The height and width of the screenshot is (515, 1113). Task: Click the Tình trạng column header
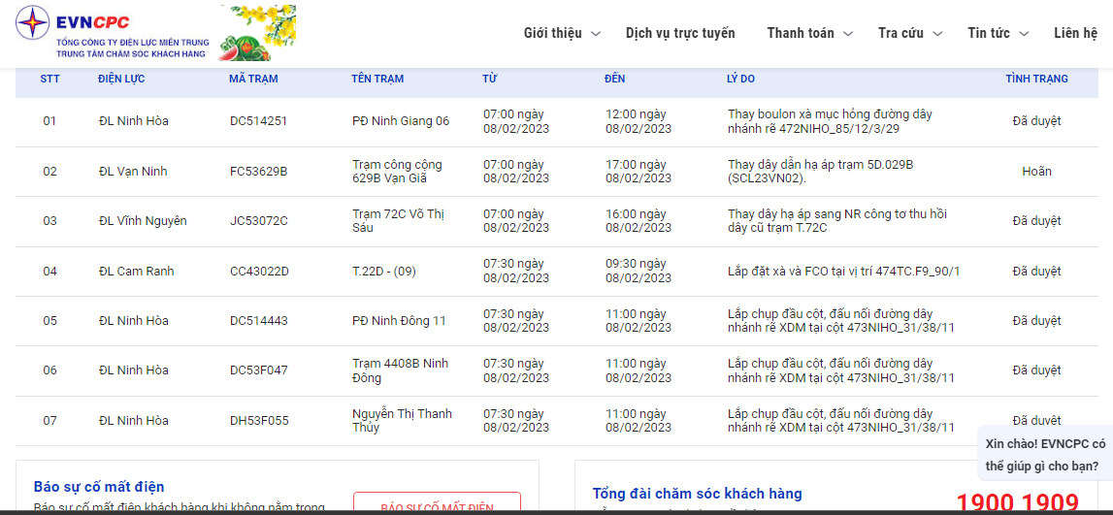pos(1036,79)
